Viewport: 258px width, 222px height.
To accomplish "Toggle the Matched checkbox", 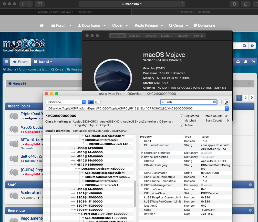I will [x=182, y=120].
